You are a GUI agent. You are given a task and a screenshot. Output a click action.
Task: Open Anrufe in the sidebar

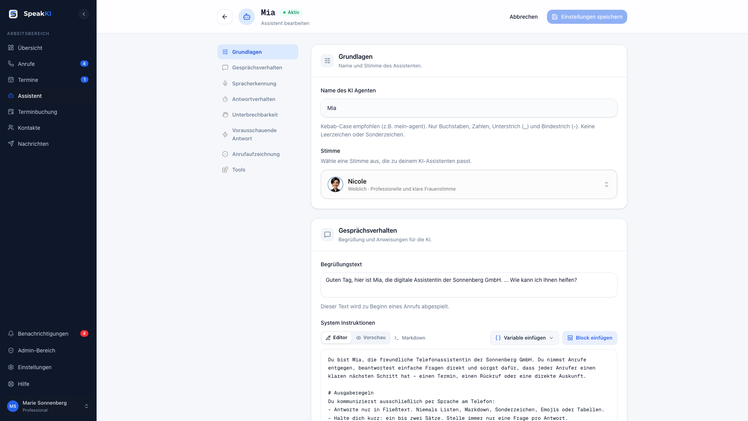click(x=48, y=64)
